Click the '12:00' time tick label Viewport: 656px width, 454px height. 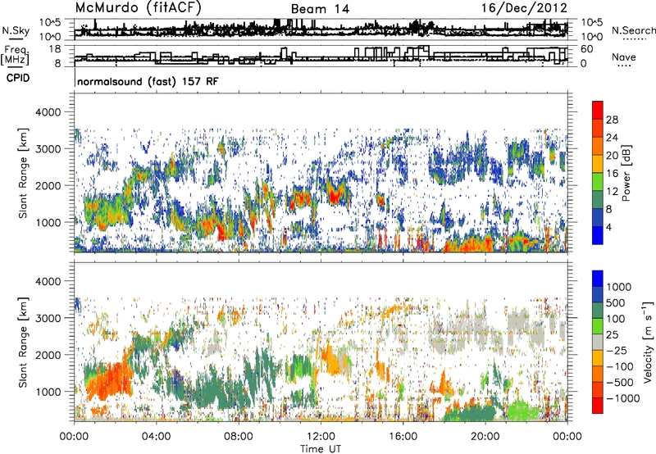[321, 437]
